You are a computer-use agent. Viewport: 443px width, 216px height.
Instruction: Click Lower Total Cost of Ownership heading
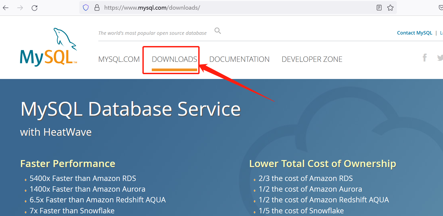click(x=322, y=164)
